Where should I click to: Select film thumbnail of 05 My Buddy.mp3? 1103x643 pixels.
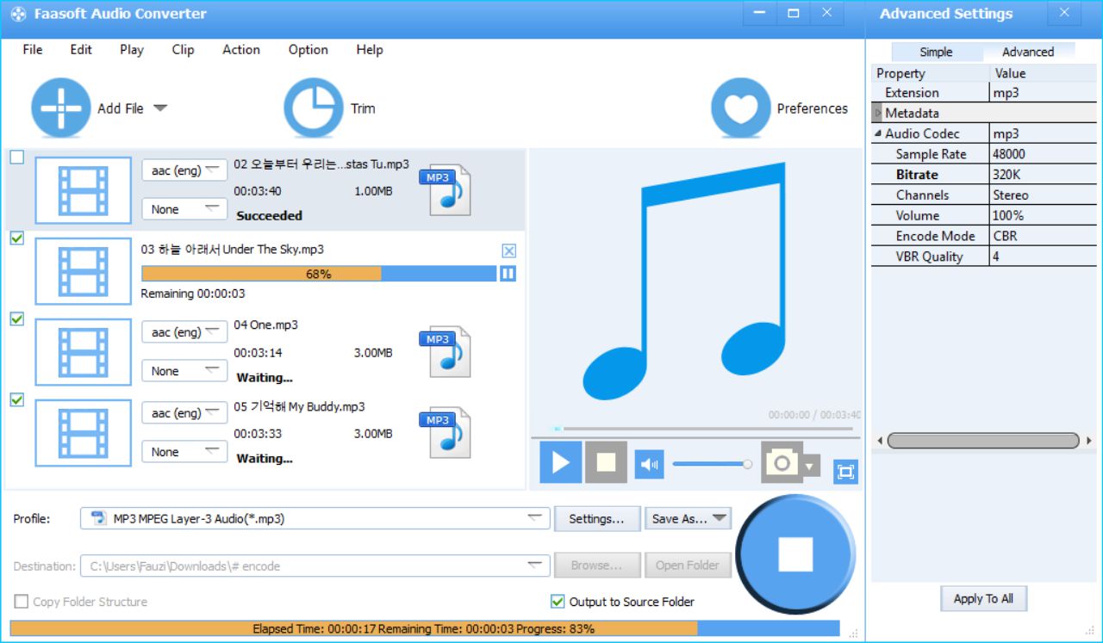pos(84,433)
